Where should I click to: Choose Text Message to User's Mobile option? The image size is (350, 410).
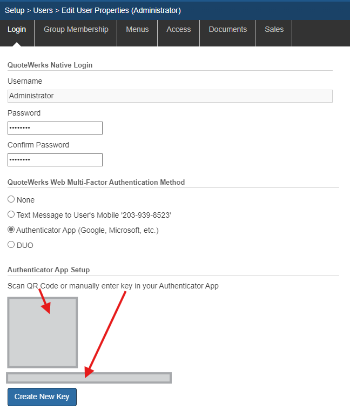click(x=11, y=215)
